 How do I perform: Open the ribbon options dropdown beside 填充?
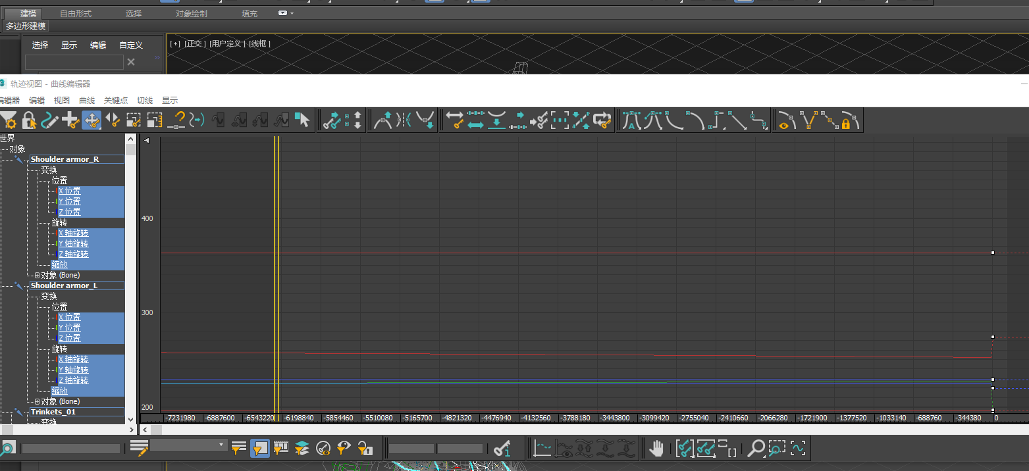[x=286, y=13]
